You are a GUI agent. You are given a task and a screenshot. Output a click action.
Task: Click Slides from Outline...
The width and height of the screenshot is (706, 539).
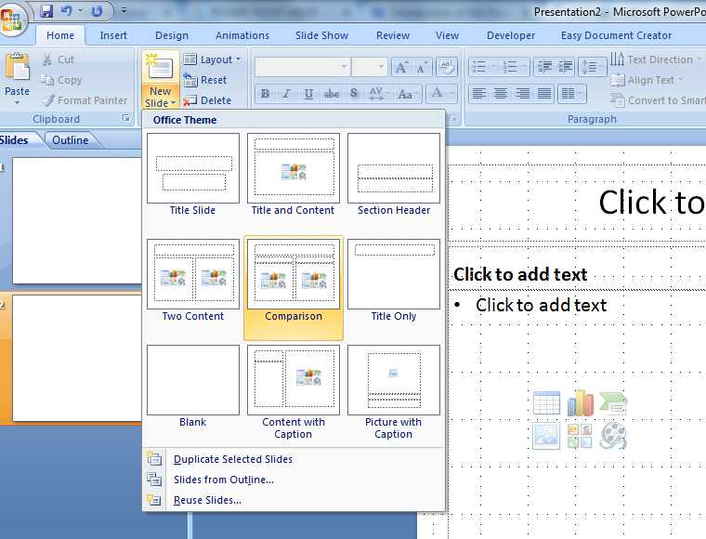(294, 480)
